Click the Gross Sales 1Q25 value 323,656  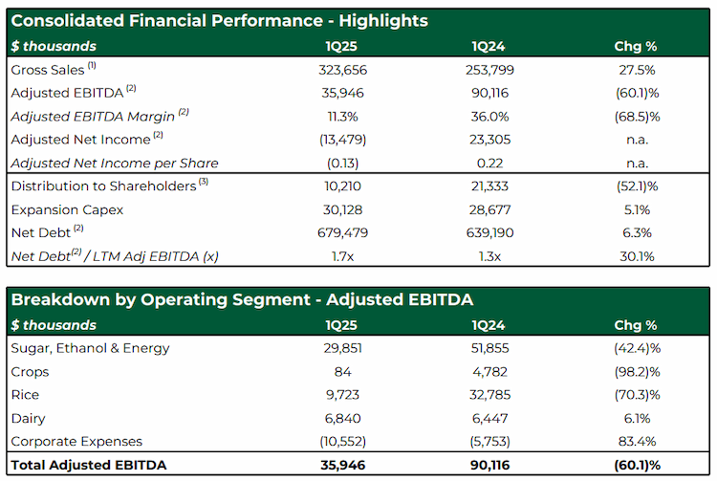342,70
